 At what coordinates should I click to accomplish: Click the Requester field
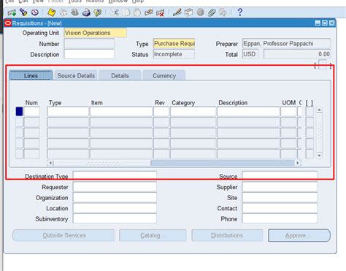click(115, 187)
